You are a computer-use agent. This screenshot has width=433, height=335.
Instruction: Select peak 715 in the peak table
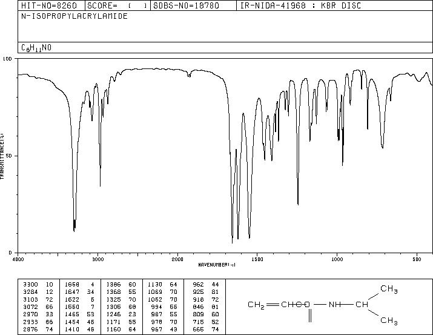pos(198,322)
